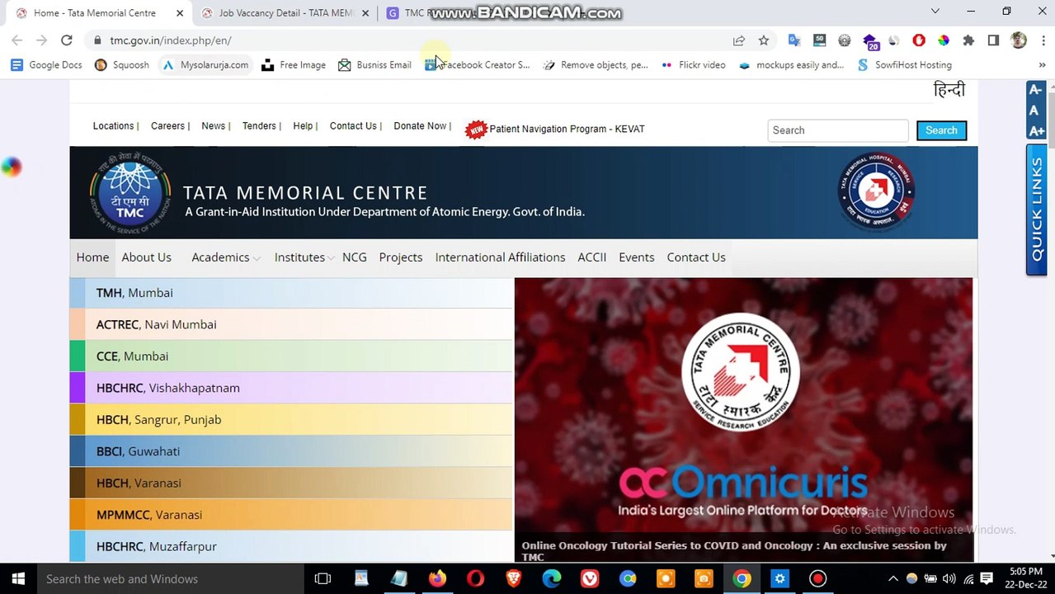The height and width of the screenshot is (594, 1055).
Task: Open Microsoft Edge from the taskbar
Action: tap(552, 578)
